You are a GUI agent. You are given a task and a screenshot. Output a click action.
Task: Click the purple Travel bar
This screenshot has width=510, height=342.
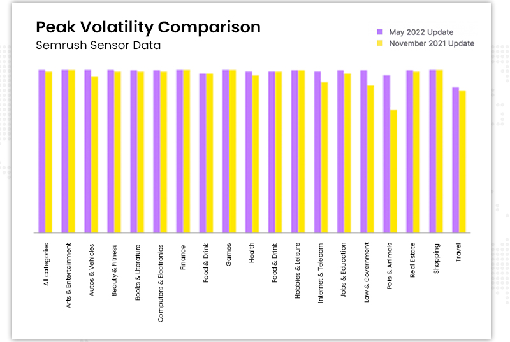click(x=455, y=159)
